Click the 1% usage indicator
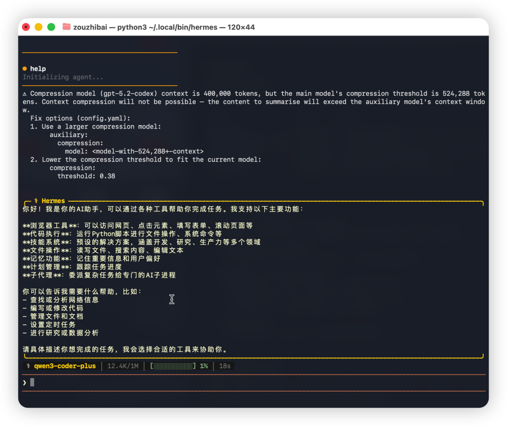Image resolution: width=507 pixels, height=426 pixels. click(204, 366)
